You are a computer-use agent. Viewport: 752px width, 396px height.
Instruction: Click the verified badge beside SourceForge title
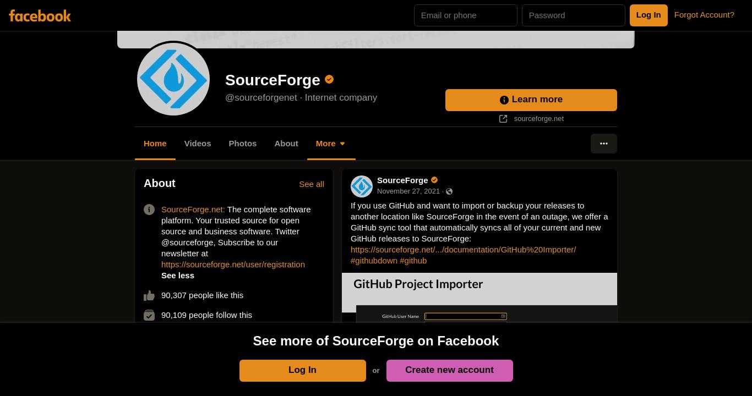[329, 79]
